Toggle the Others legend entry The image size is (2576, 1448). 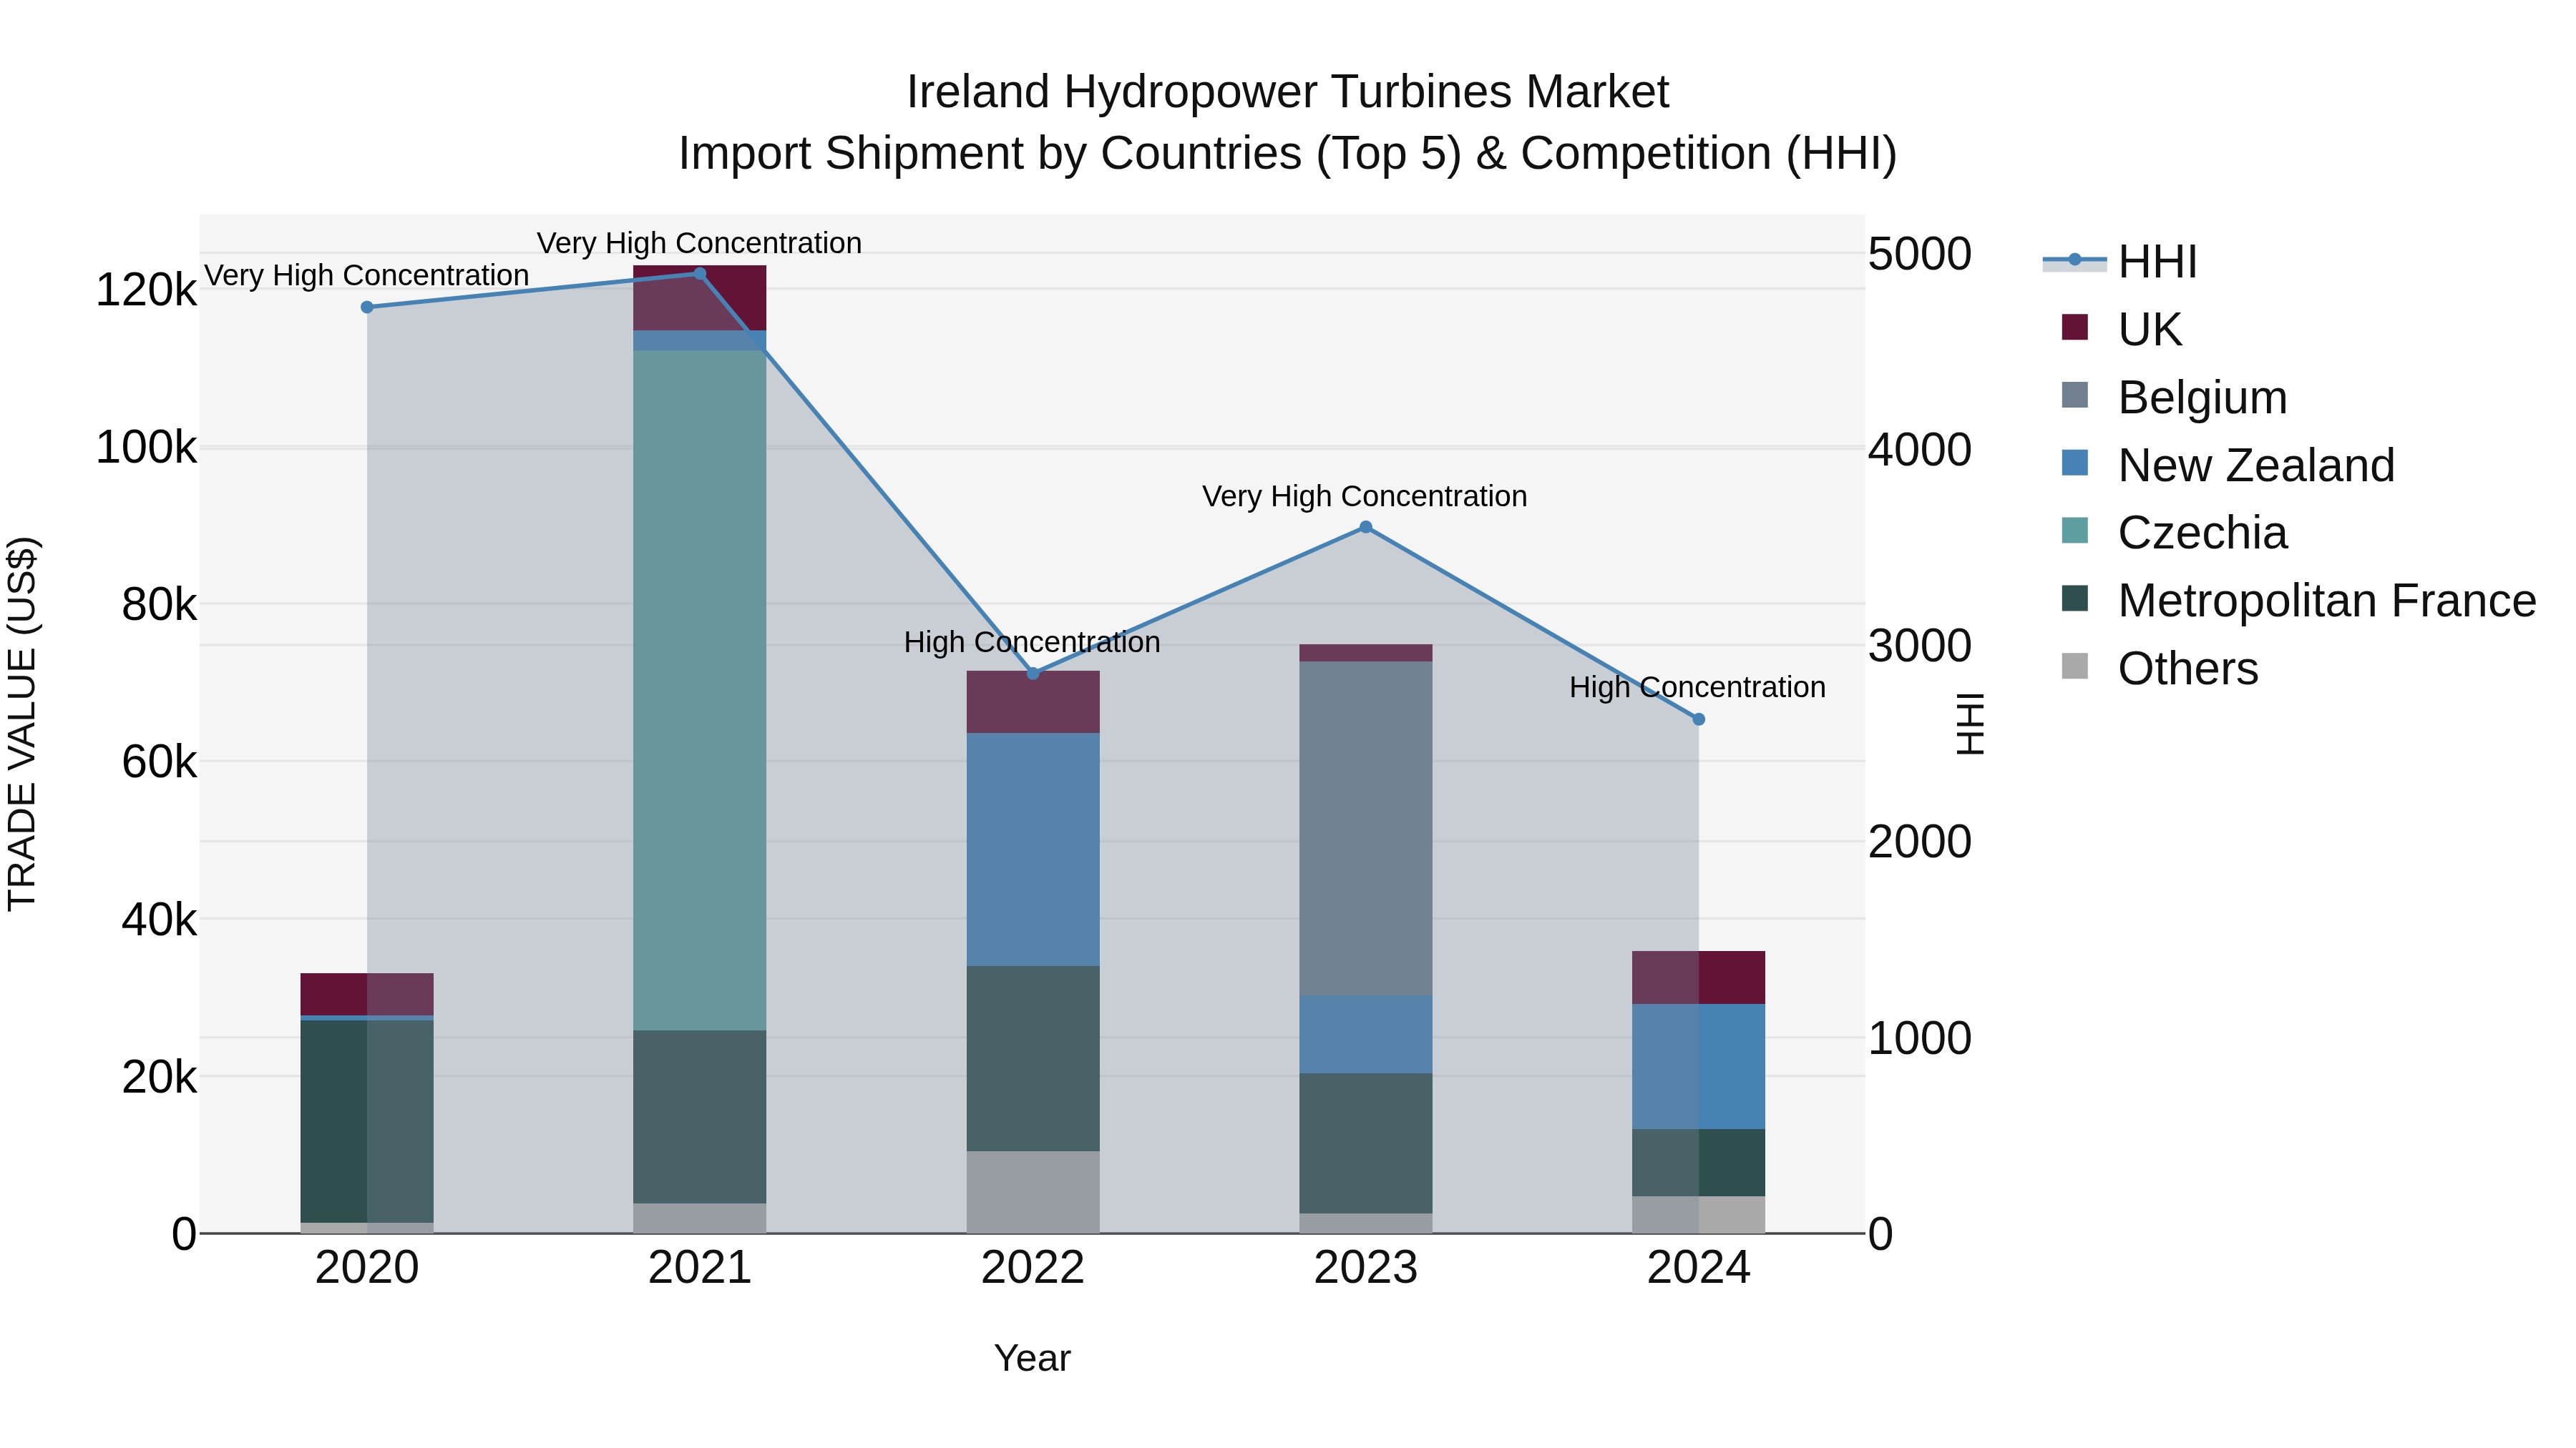click(x=2159, y=669)
